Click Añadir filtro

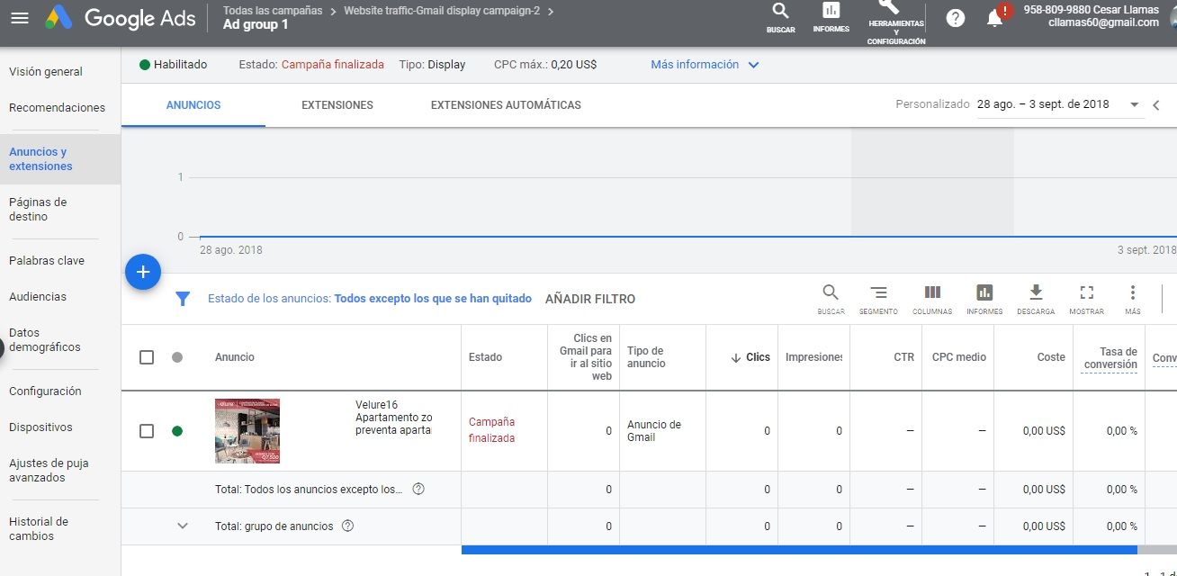coord(590,299)
